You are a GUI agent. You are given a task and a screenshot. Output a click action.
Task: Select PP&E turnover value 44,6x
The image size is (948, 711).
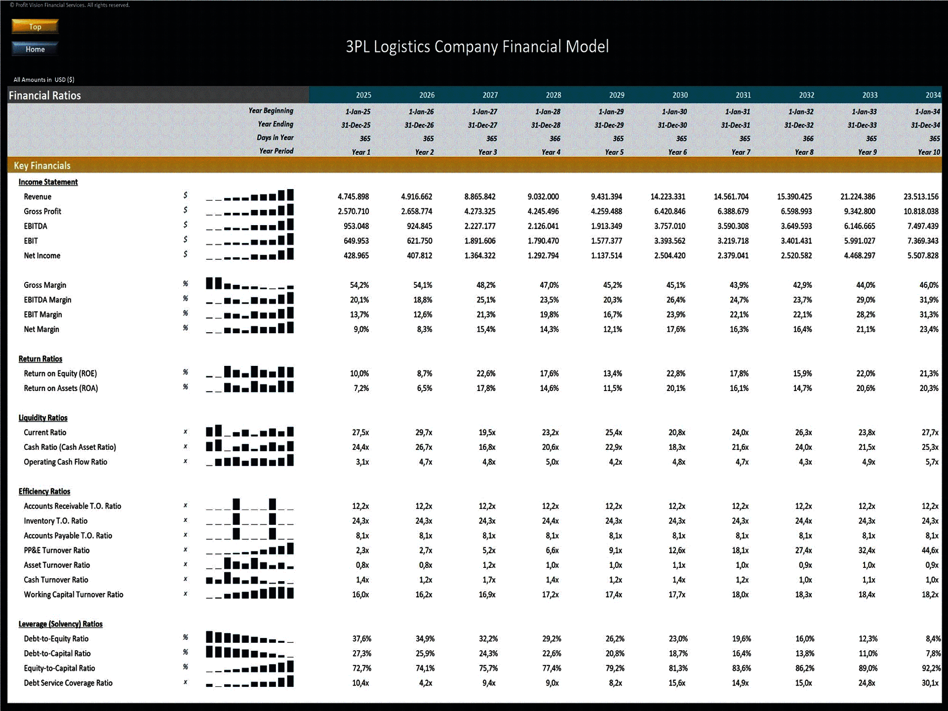[x=930, y=550]
